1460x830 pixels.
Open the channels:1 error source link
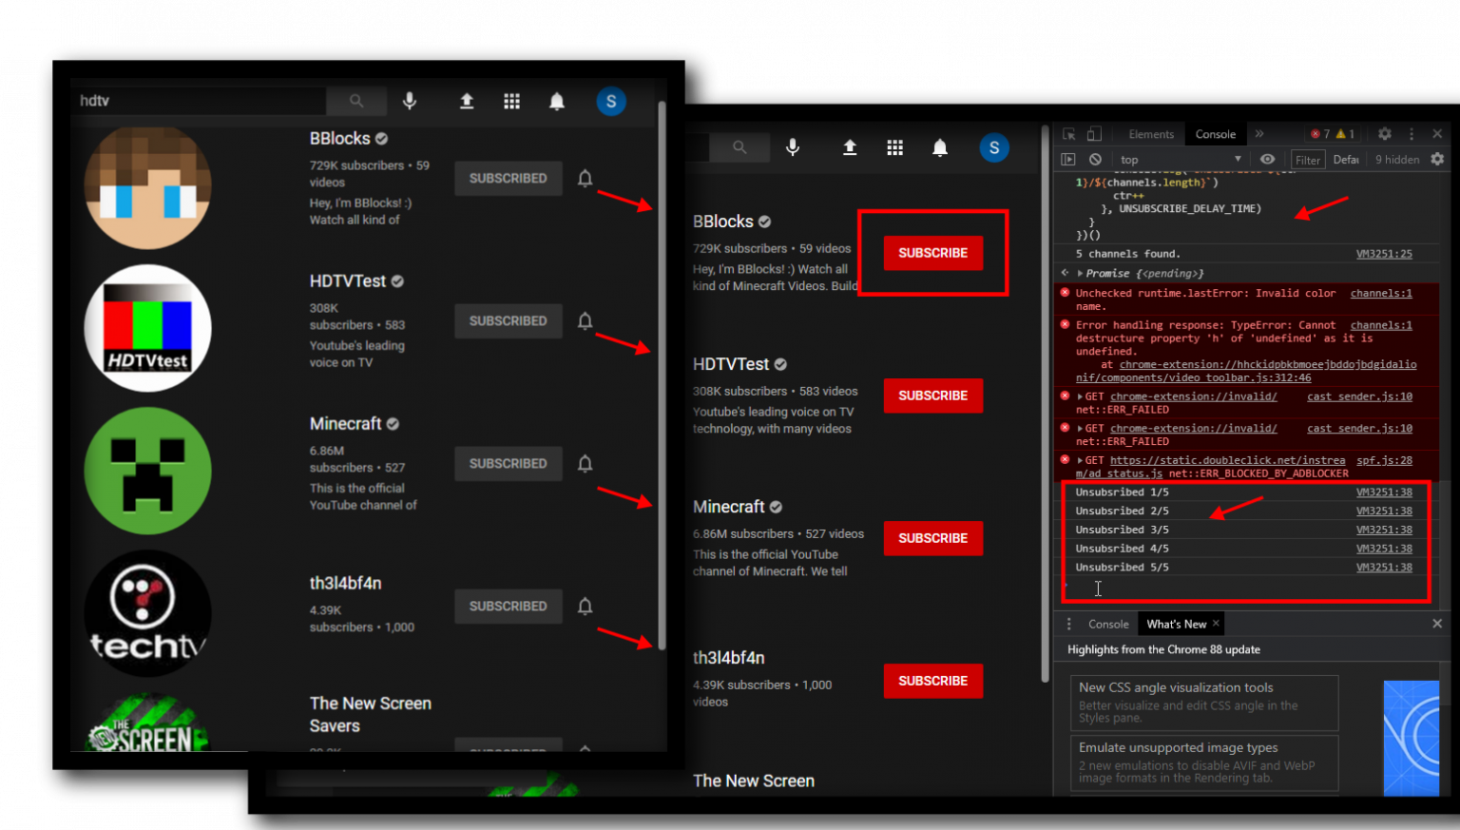point(1380,293)
